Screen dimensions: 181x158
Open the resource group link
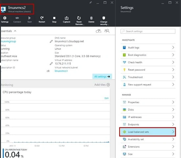(x=8, y=41)
